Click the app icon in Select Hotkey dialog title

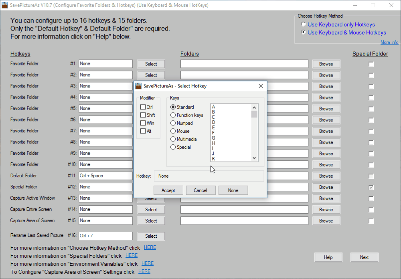(138, 86)
